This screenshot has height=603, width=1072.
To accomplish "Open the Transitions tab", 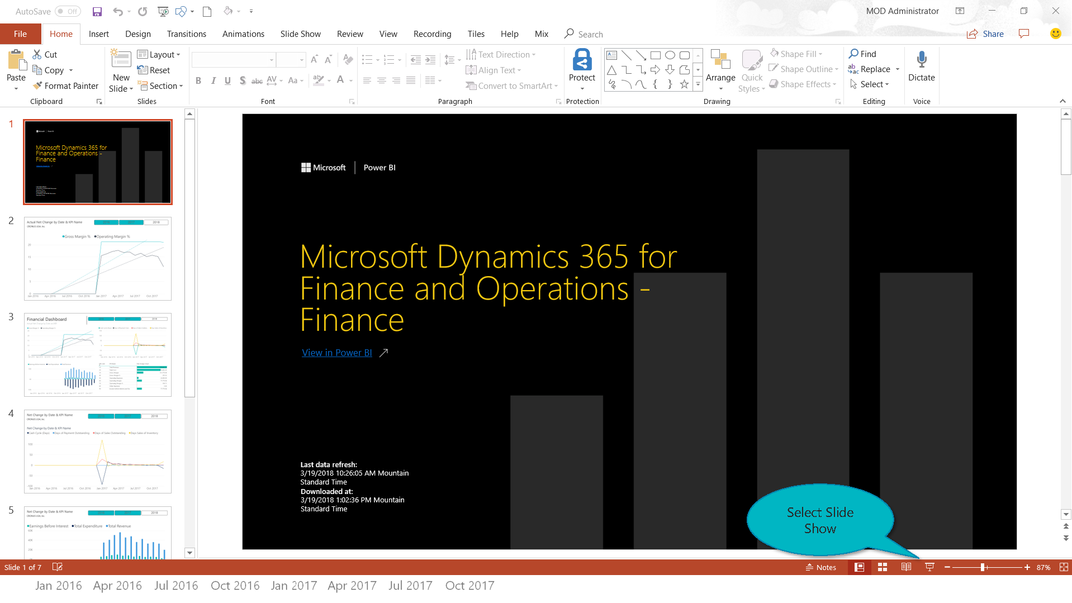I will tap(186, 34).
